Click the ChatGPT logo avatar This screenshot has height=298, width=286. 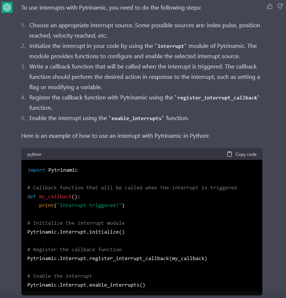coord(7,7)
